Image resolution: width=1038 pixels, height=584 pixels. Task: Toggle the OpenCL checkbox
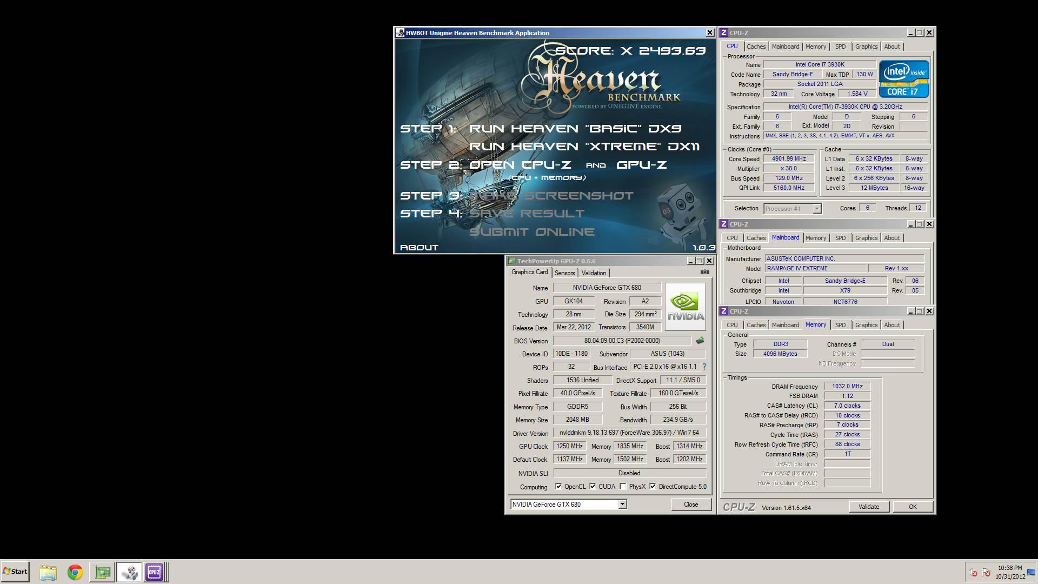pos(558,487)
